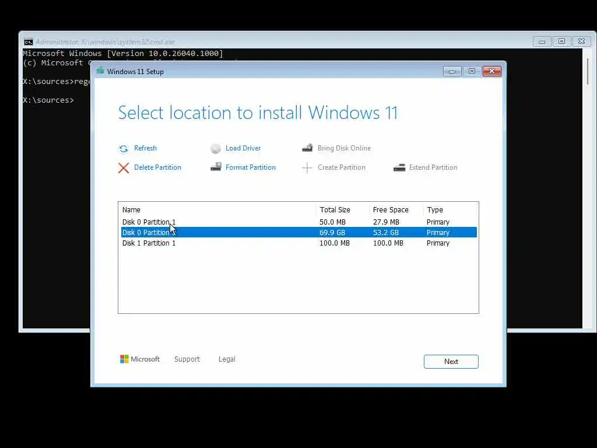Minimize the command prompt window
The image size is (597, 448).
[542, 41]
